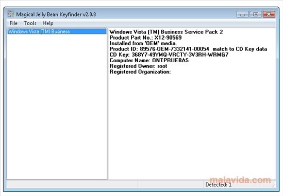Viewport: 283px width, 196px height.
Task: Click the Registered Owner: root line
Action: point(138,66)
